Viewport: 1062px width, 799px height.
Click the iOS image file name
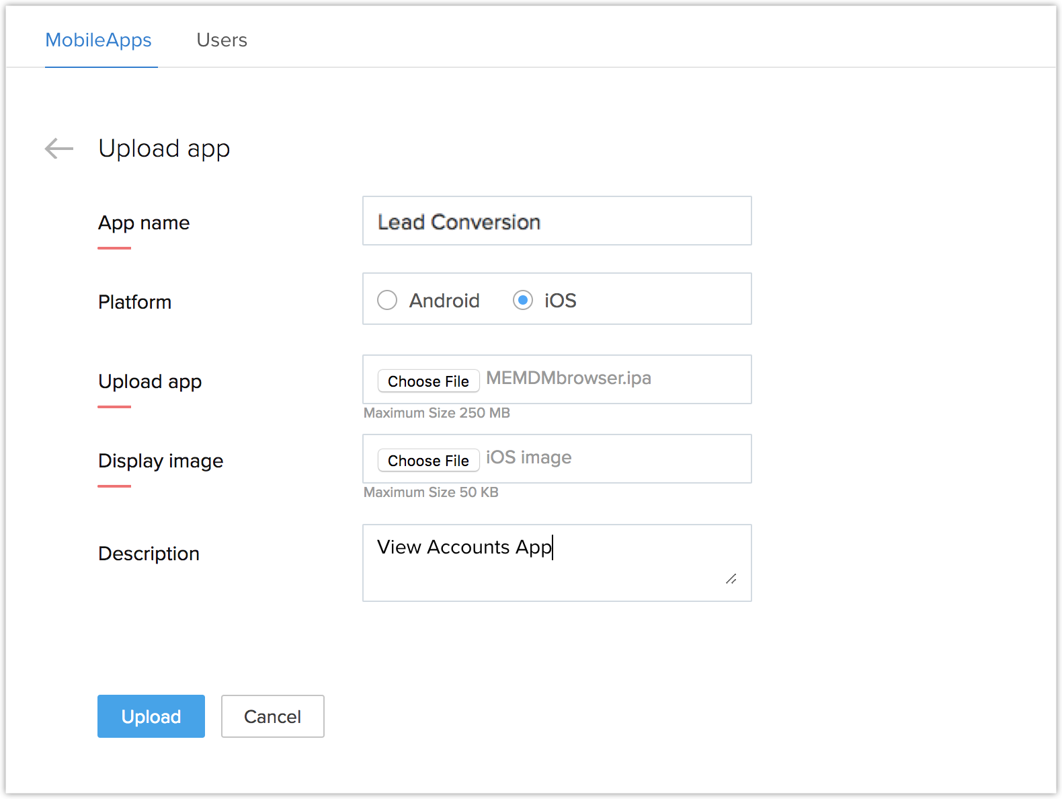tap(529, 457)
